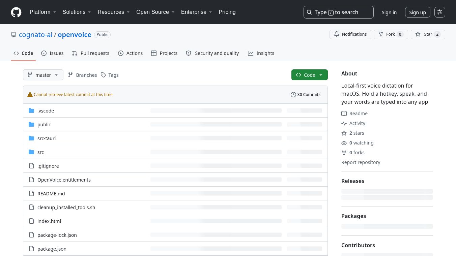The width and height of the screenshot is (456, 256).
Task: View the Branches list
Action: coord(82,75)
